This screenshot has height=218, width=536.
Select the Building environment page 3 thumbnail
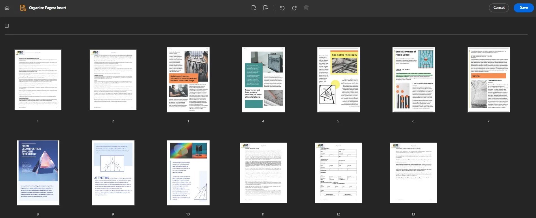pos(188,80)
